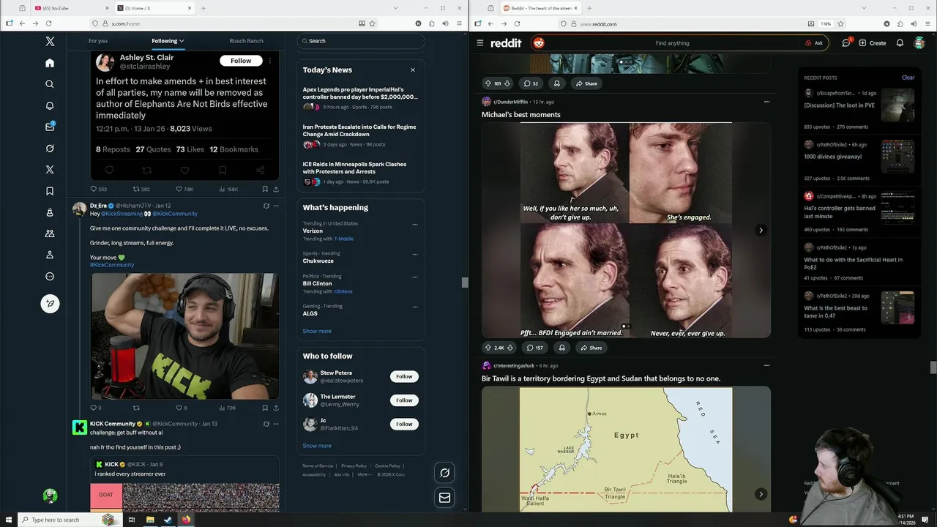
Task: Open the Explore magnifier in X sidebar
Action: click(50, 84)
